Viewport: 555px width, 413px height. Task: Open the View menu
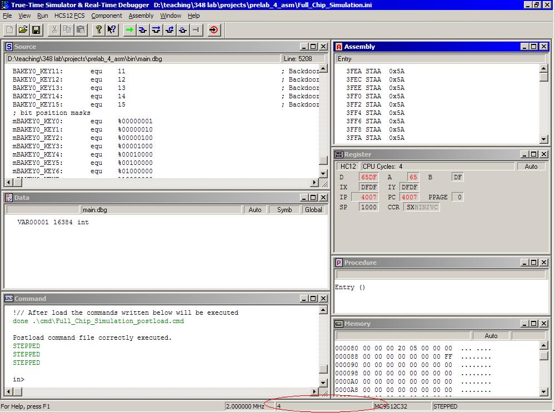click(x=24, y=16)
